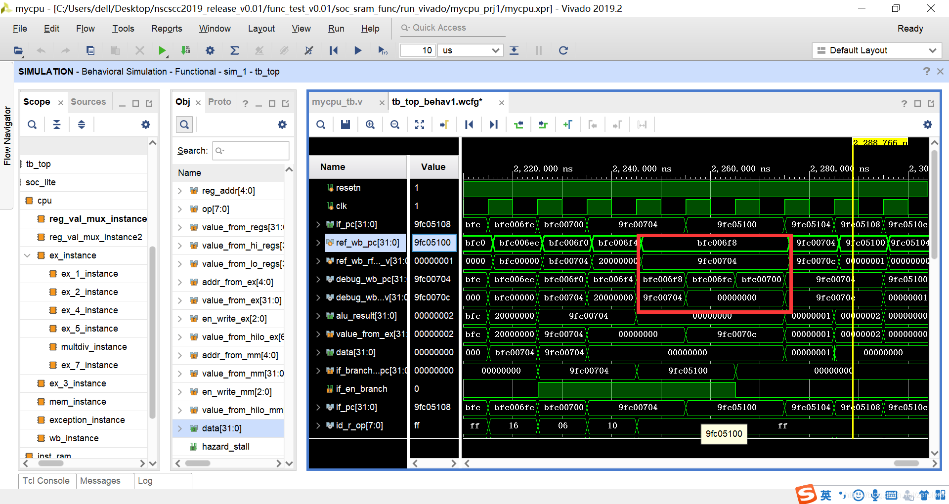949x504 pixels.
Task: Click Save waveform configuration icon
Action: [345, 125]
